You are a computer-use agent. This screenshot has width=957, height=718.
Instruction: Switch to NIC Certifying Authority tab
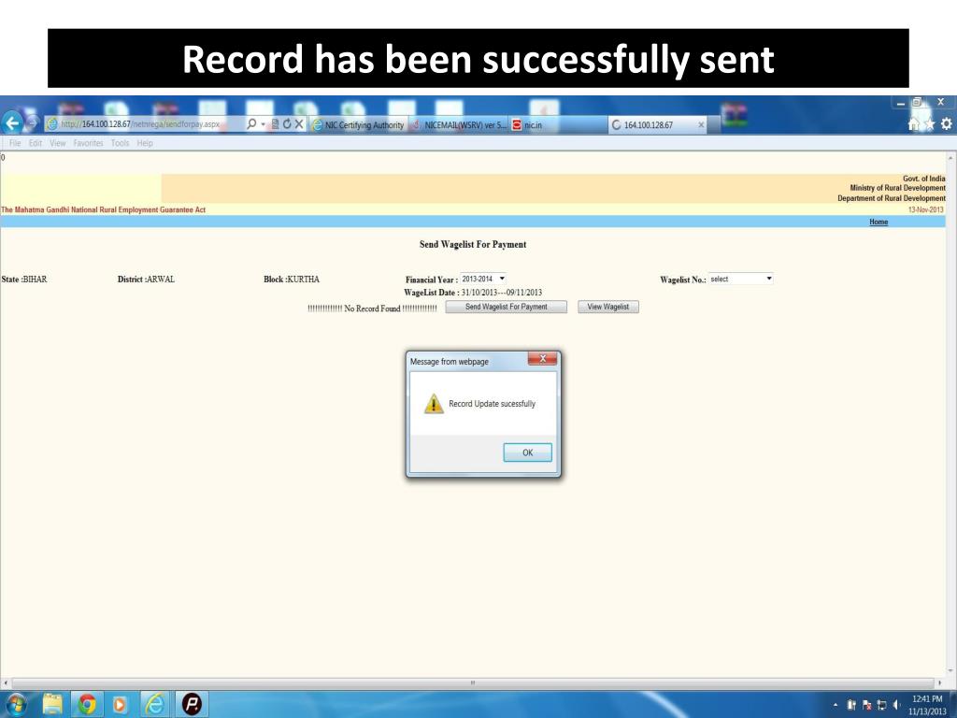point(358,124)
